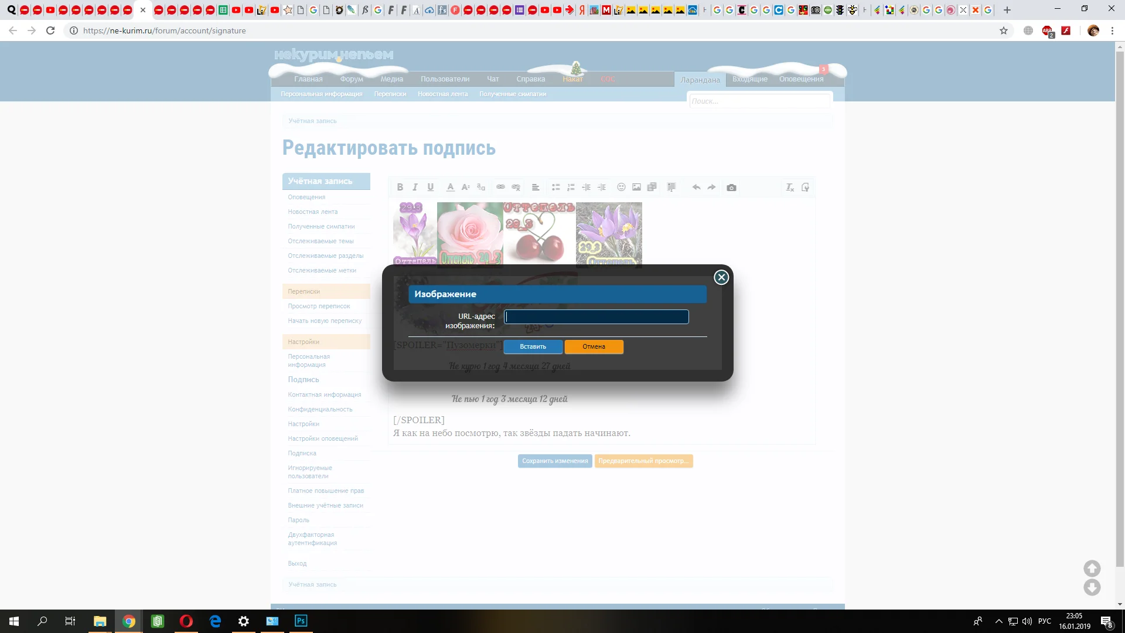
Task: Toggle bold formatting in editor toolbar
Action: point(400,188)
